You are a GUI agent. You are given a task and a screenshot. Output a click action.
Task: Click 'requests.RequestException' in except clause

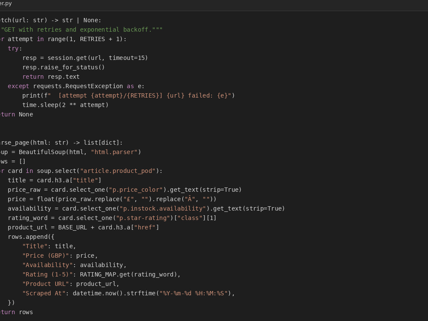coord(78,86)
